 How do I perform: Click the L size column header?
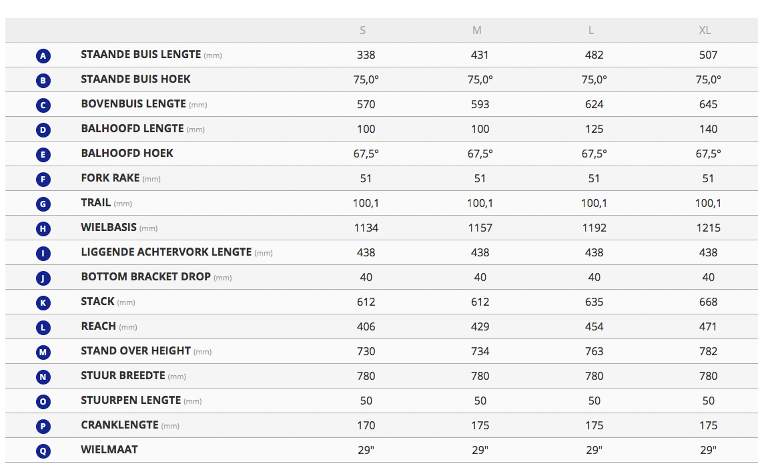pyautogui.click(x=591, y=30)
